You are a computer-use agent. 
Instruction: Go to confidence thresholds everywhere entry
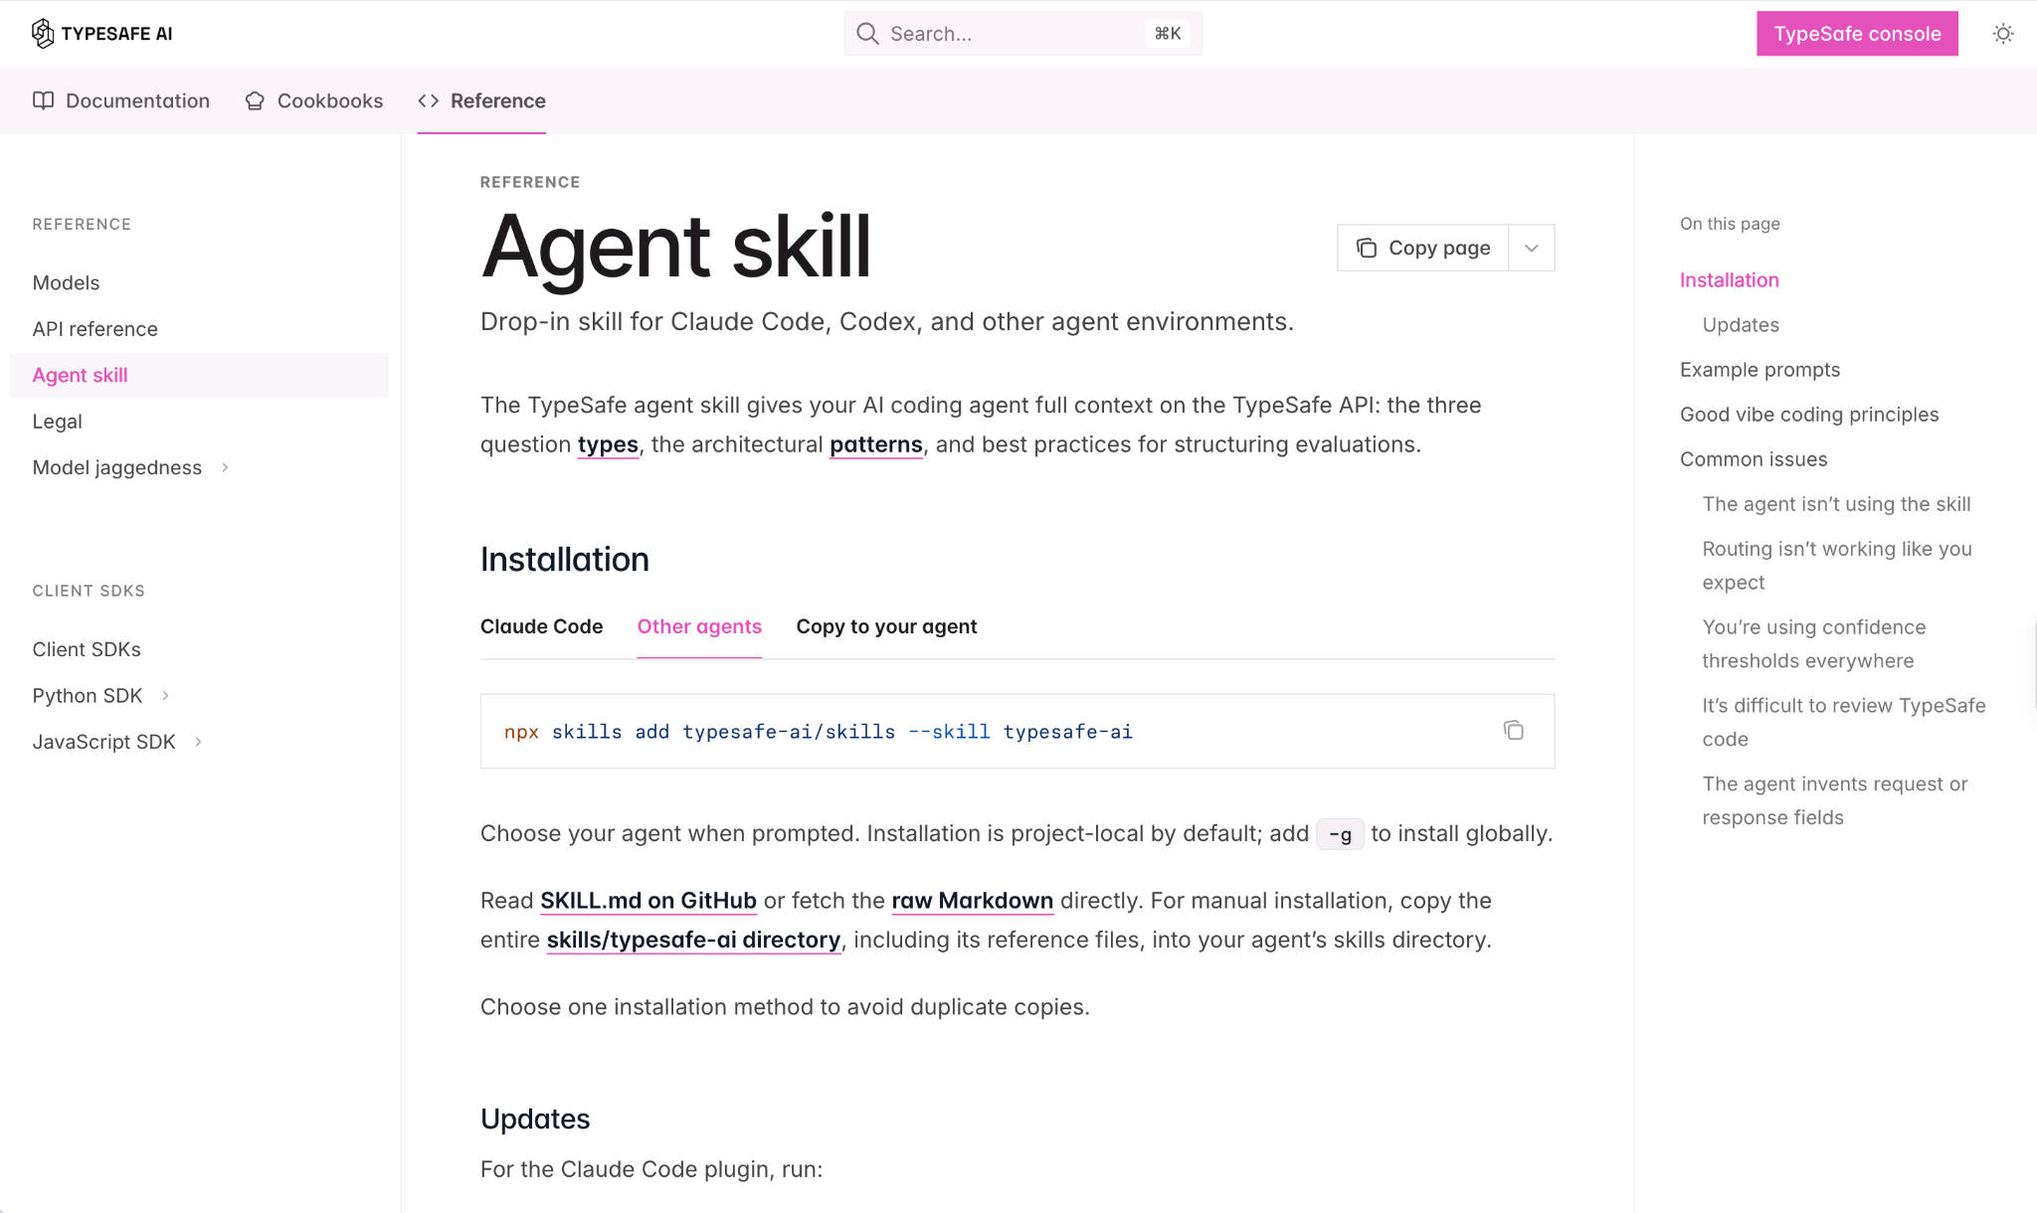click(x=1814, y=644)
